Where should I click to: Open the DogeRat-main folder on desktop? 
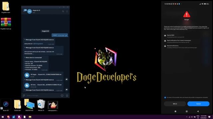[x=6, y=7]
